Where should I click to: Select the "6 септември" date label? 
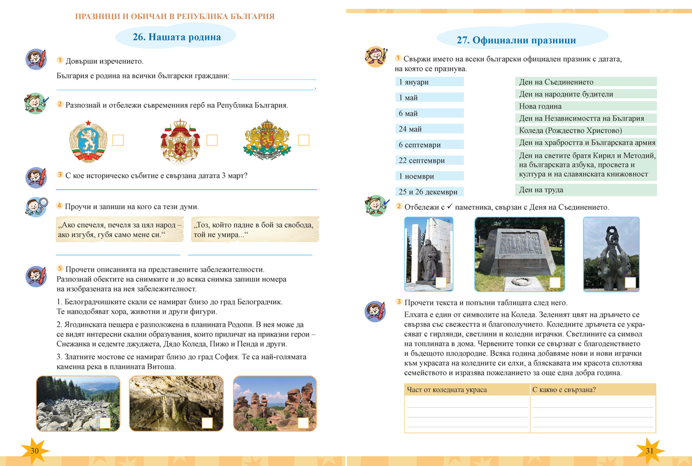pyautogui.click(x=430, y=144)
